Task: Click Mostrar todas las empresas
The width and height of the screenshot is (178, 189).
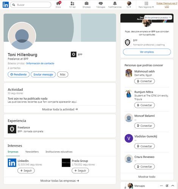Action: click(60, 181)
